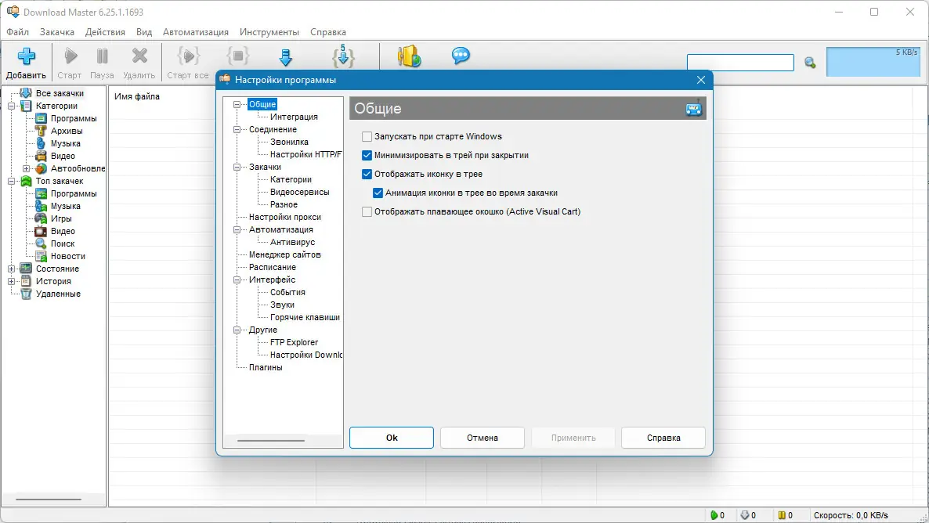
Task: Open the Файл menu
Action: pyautogui.click(x=18, y=32)
